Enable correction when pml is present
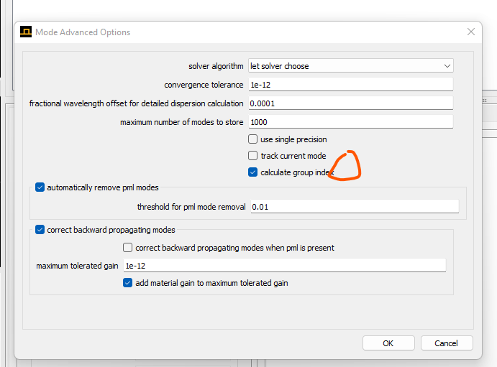The height and width of the screenshot is (367, 497). click(127, 247)
